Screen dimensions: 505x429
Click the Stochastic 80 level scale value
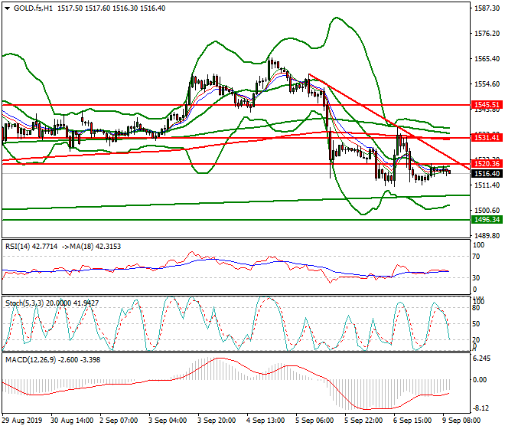click(x=477, y=308)
